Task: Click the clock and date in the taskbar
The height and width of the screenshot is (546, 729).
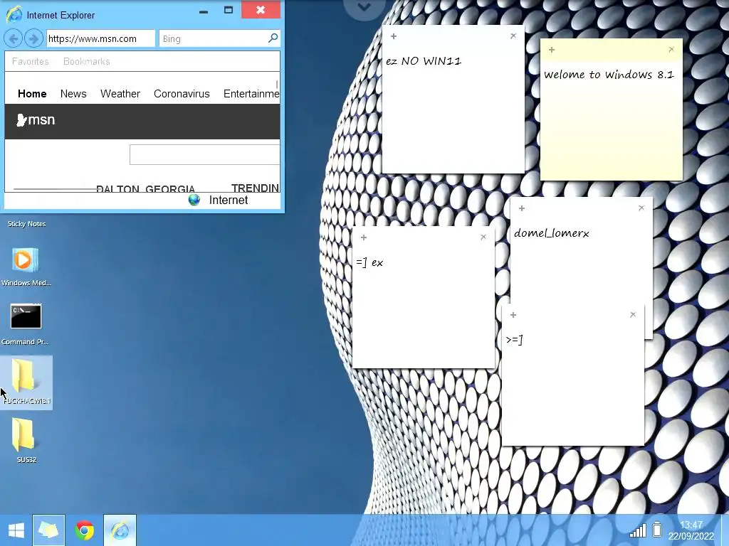Action: 691,530
